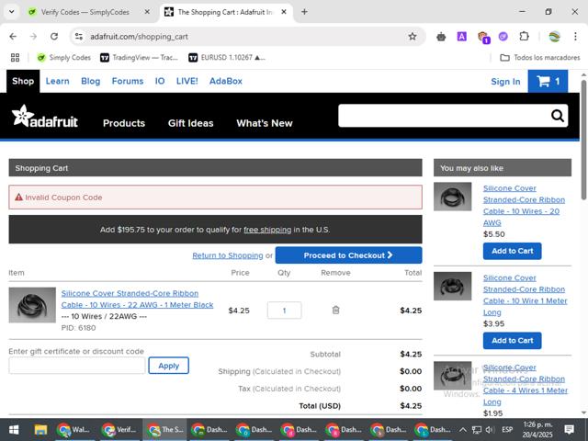
Task: Open the LIVE! link
Action: click(x=187, y=81)
